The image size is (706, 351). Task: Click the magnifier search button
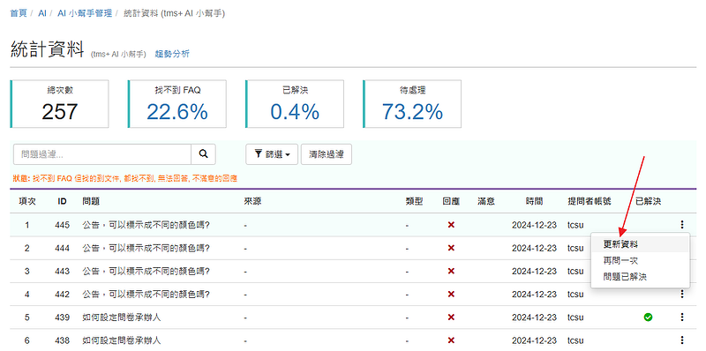point(204,154)
